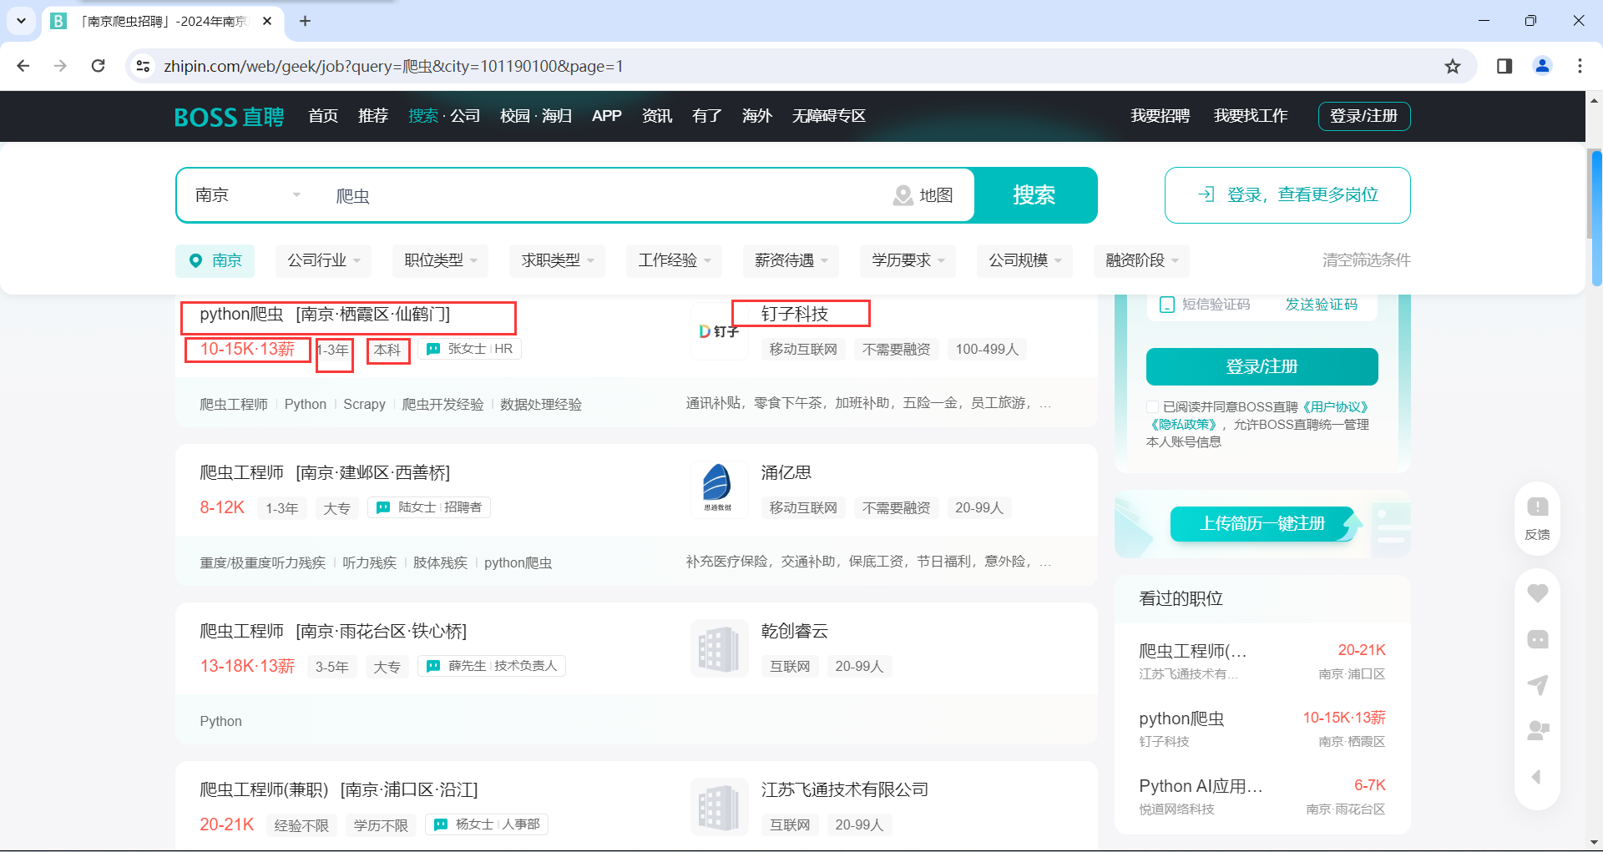The height and width of the screenshot is (852, 1603).
Task: Click 我要招聘 in header
Action: tap(1161, 116)
